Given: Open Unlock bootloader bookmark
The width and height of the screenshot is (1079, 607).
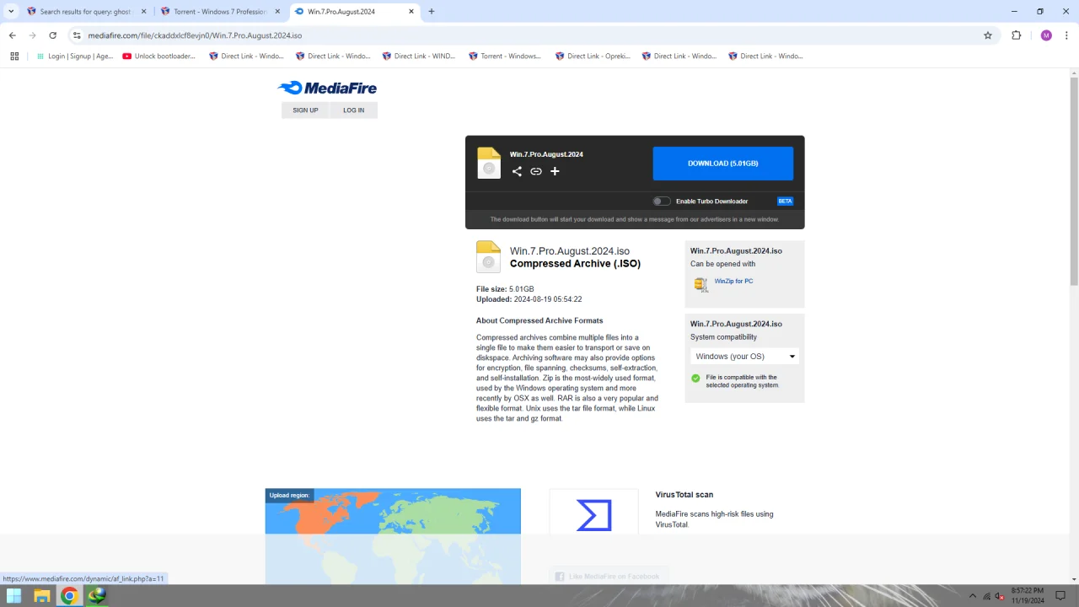Looking at the screenshot, I should tap(158, 56).
